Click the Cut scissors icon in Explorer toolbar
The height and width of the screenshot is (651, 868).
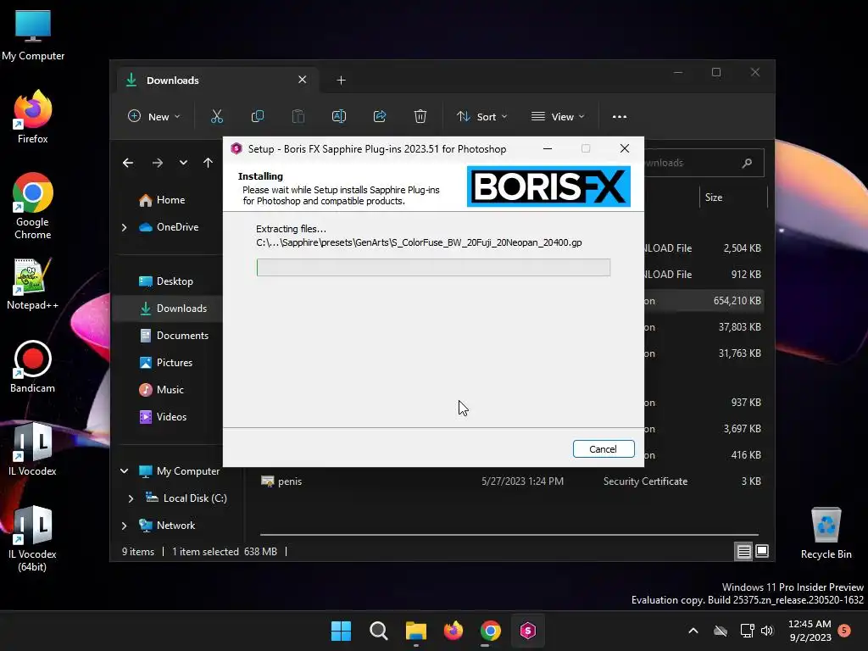pyautogui.click(x=216, y=117)
